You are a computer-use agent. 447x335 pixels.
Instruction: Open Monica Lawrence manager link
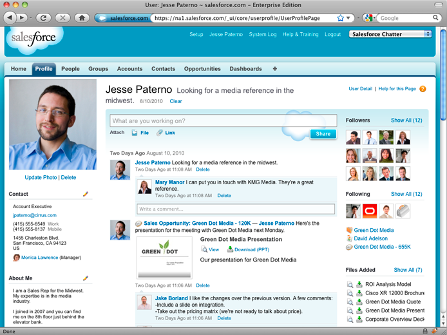click(x=40, y=258)
